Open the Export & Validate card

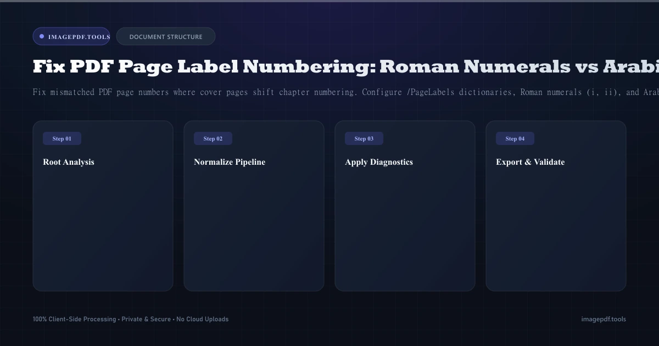point(556,206)
